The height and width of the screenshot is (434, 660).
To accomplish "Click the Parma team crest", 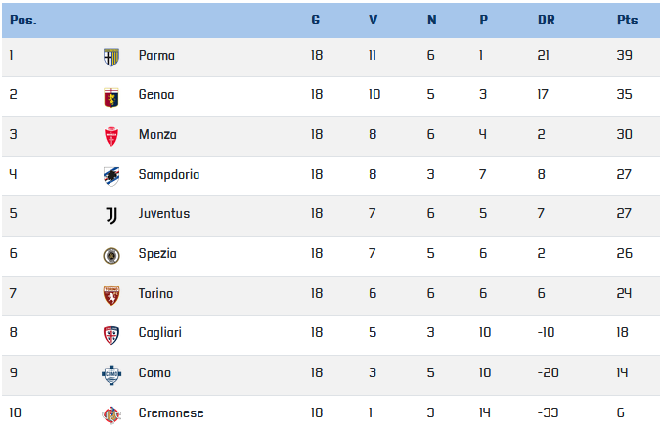I will 111,58.
